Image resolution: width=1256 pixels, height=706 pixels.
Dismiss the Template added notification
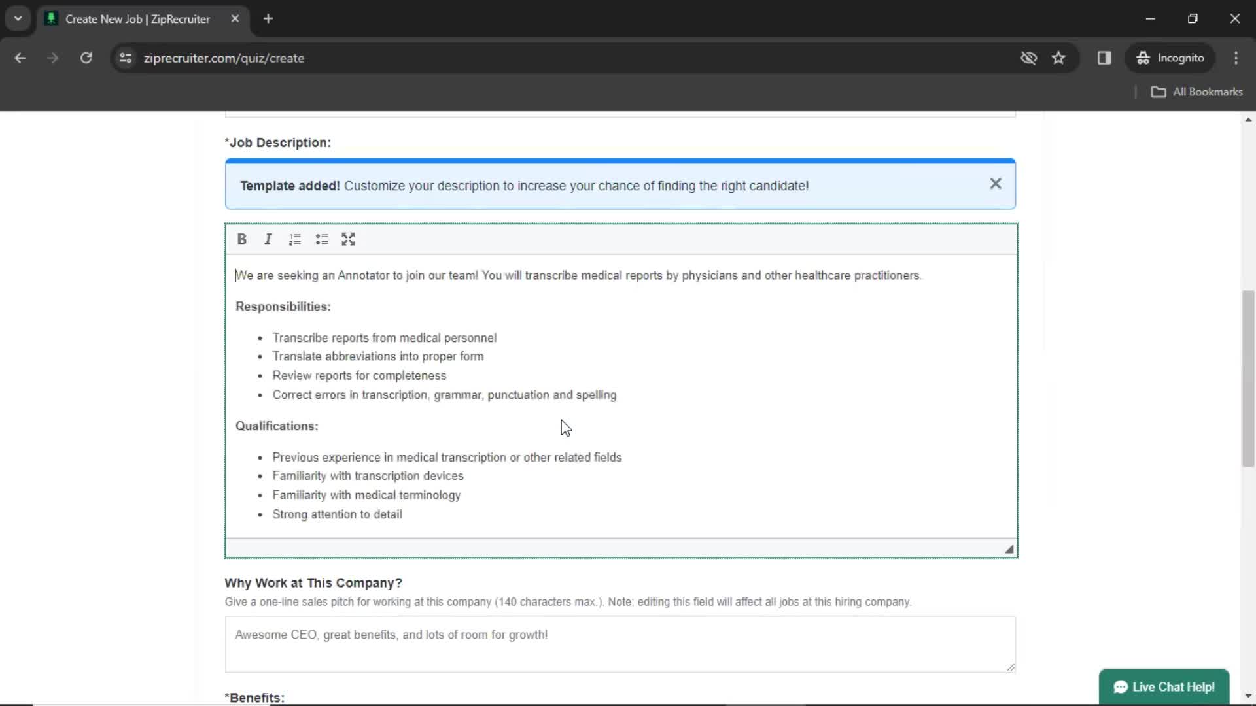(996, 184)
